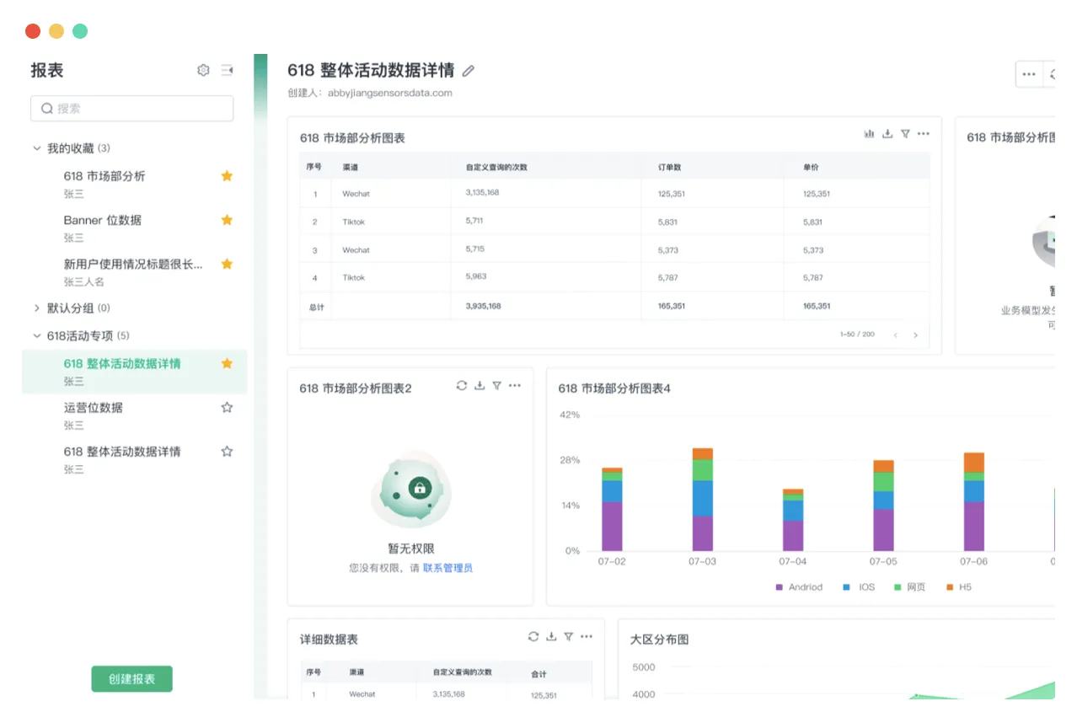Screen dimensions: 1077x728
Task: Unstar selected 618 整体活动数据详情 report
Action: (x=227, y=363)
